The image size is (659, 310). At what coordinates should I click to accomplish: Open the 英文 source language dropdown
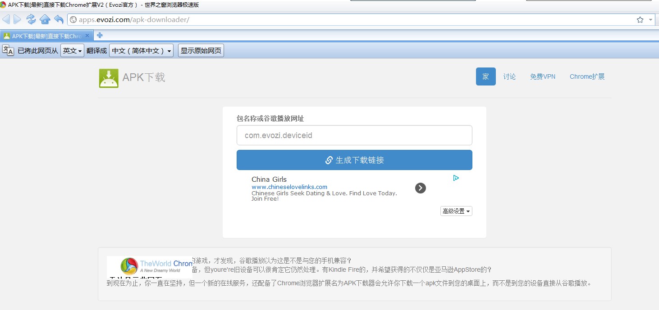[72, 51]
